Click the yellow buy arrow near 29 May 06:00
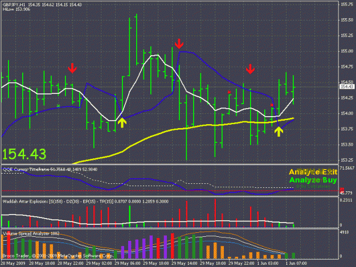Viewport: 356px width, 267px height. tap(122, 123)
